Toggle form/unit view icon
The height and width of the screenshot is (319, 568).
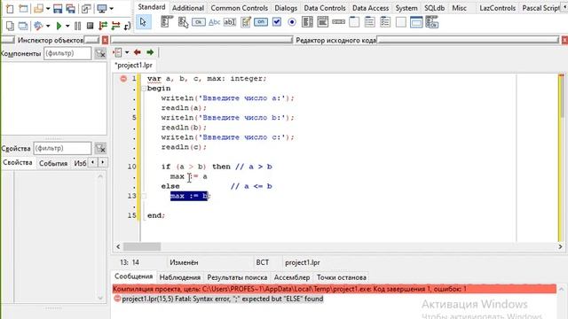86,8
